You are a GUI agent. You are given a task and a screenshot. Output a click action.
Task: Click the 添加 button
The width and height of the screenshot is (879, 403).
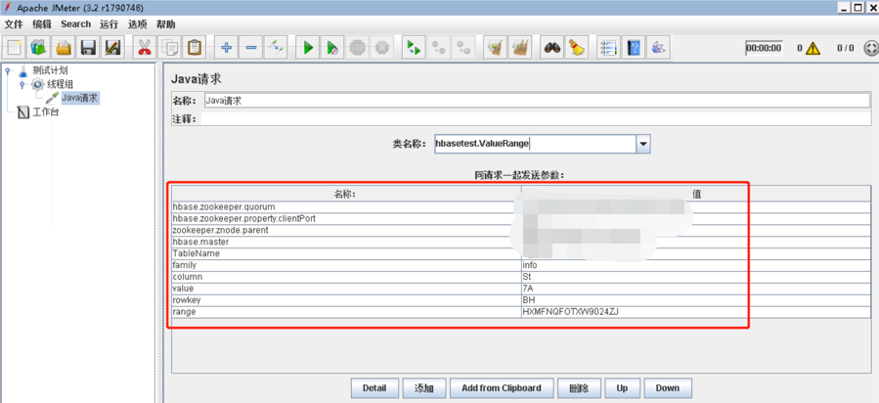click(x=424, y=388)
